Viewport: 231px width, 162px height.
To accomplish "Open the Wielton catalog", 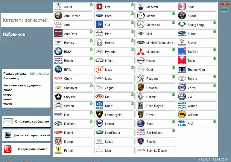I will (x=197, y=114).
